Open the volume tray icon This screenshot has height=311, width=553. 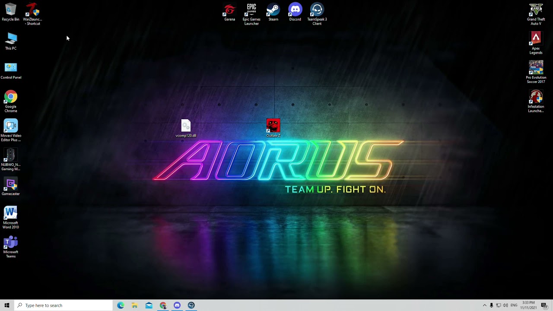click(505, 305)
